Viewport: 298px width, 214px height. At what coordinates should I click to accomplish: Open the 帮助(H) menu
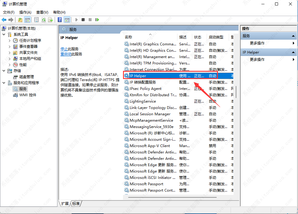pyautogui.click(x=59, y=12)
